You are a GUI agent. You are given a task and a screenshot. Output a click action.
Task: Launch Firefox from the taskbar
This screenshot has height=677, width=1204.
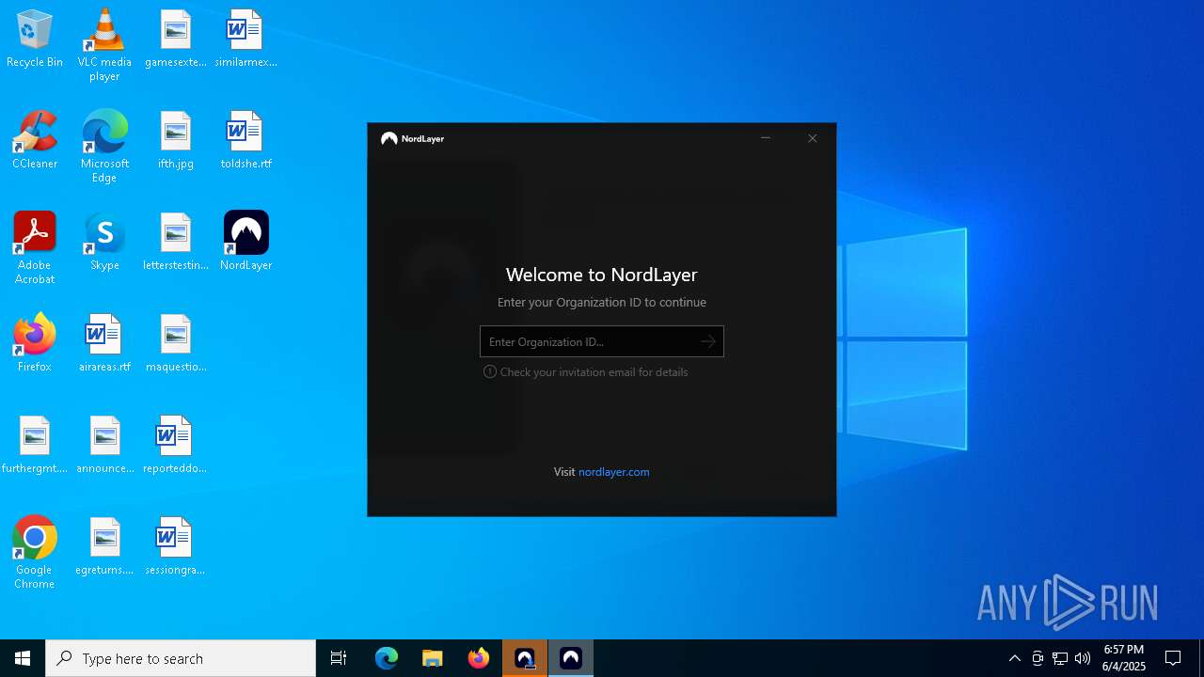tap(479, 658)
